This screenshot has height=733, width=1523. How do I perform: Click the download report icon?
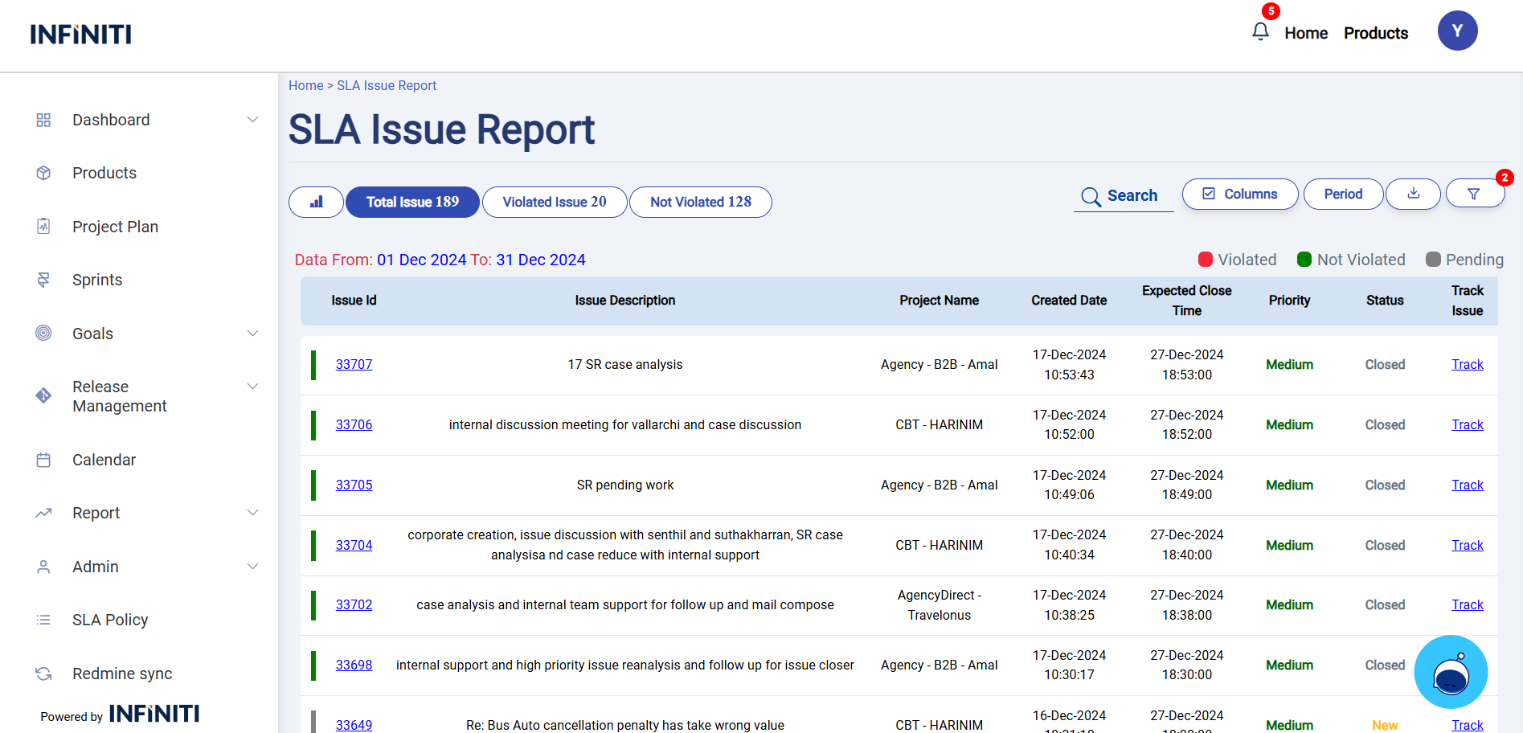[x=1413, y=194]
